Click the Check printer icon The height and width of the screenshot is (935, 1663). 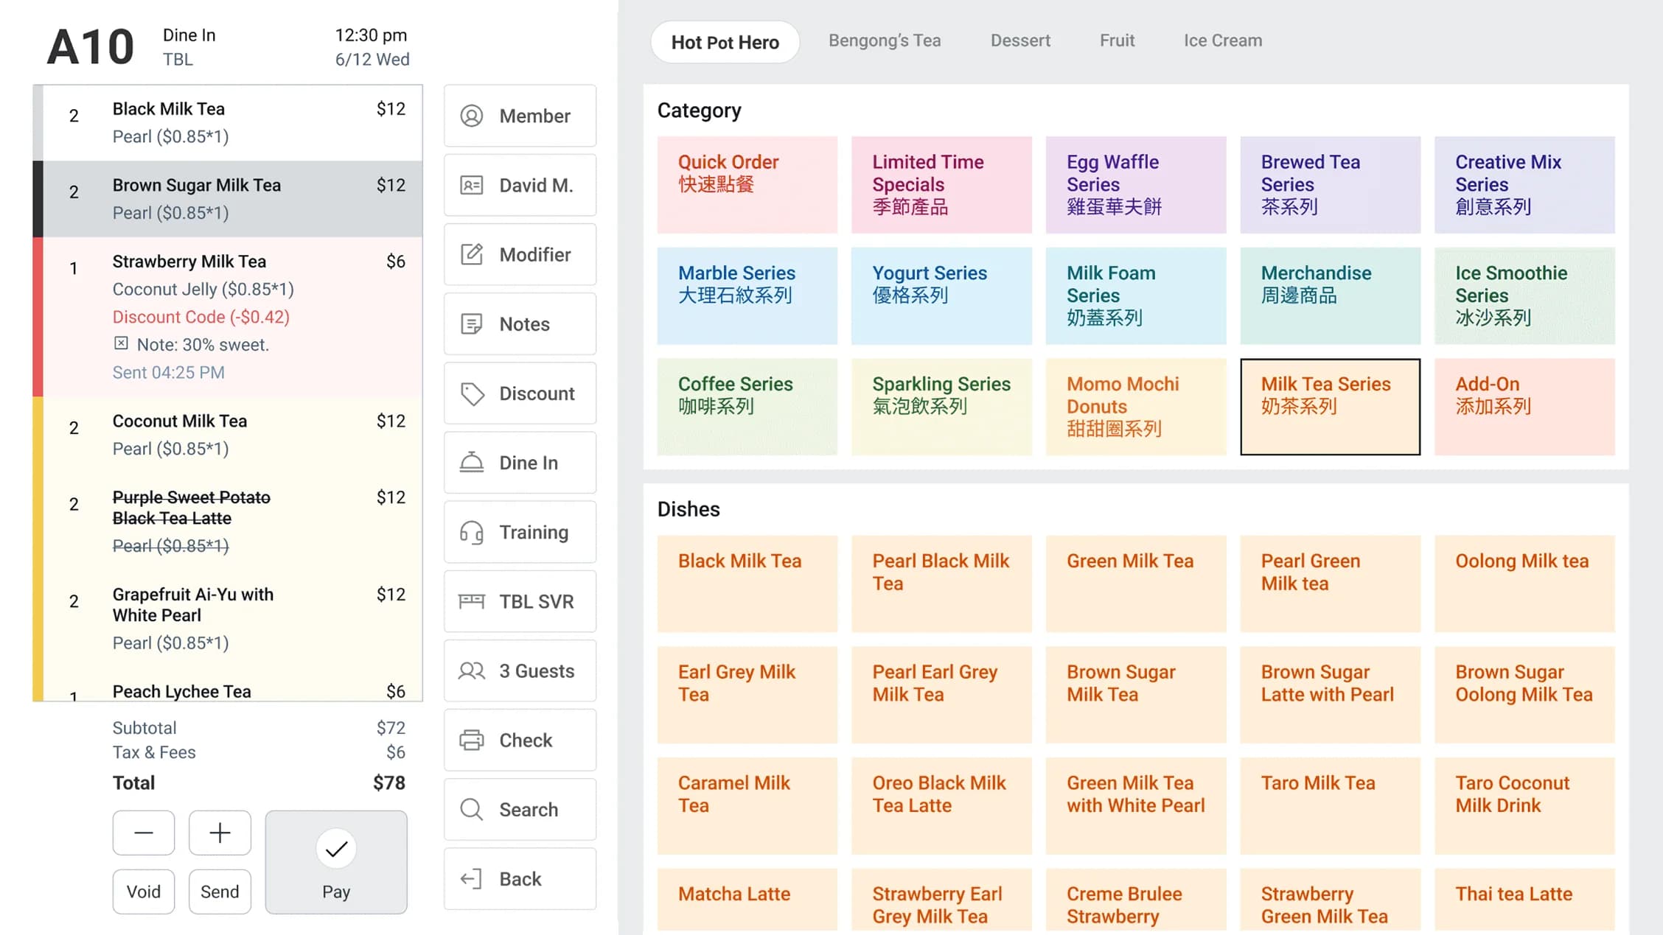472,740
